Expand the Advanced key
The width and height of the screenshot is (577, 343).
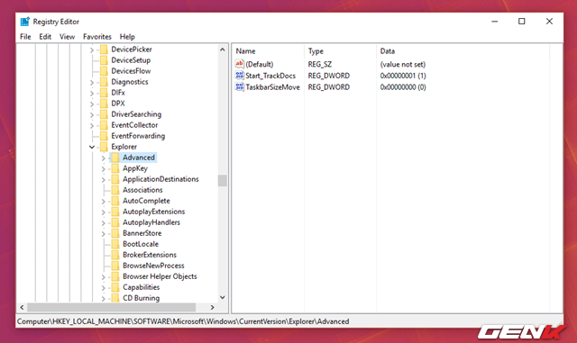104,158
